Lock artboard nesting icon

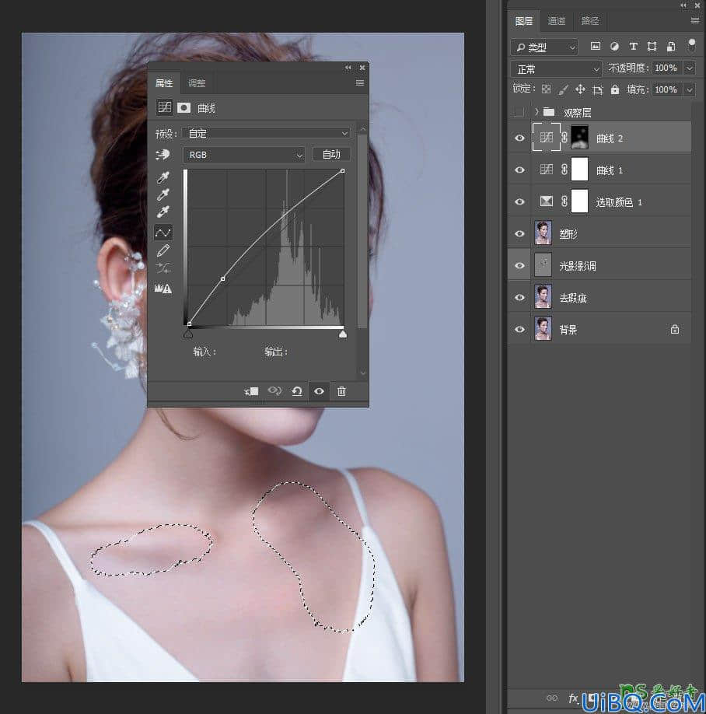coord(598,89)
